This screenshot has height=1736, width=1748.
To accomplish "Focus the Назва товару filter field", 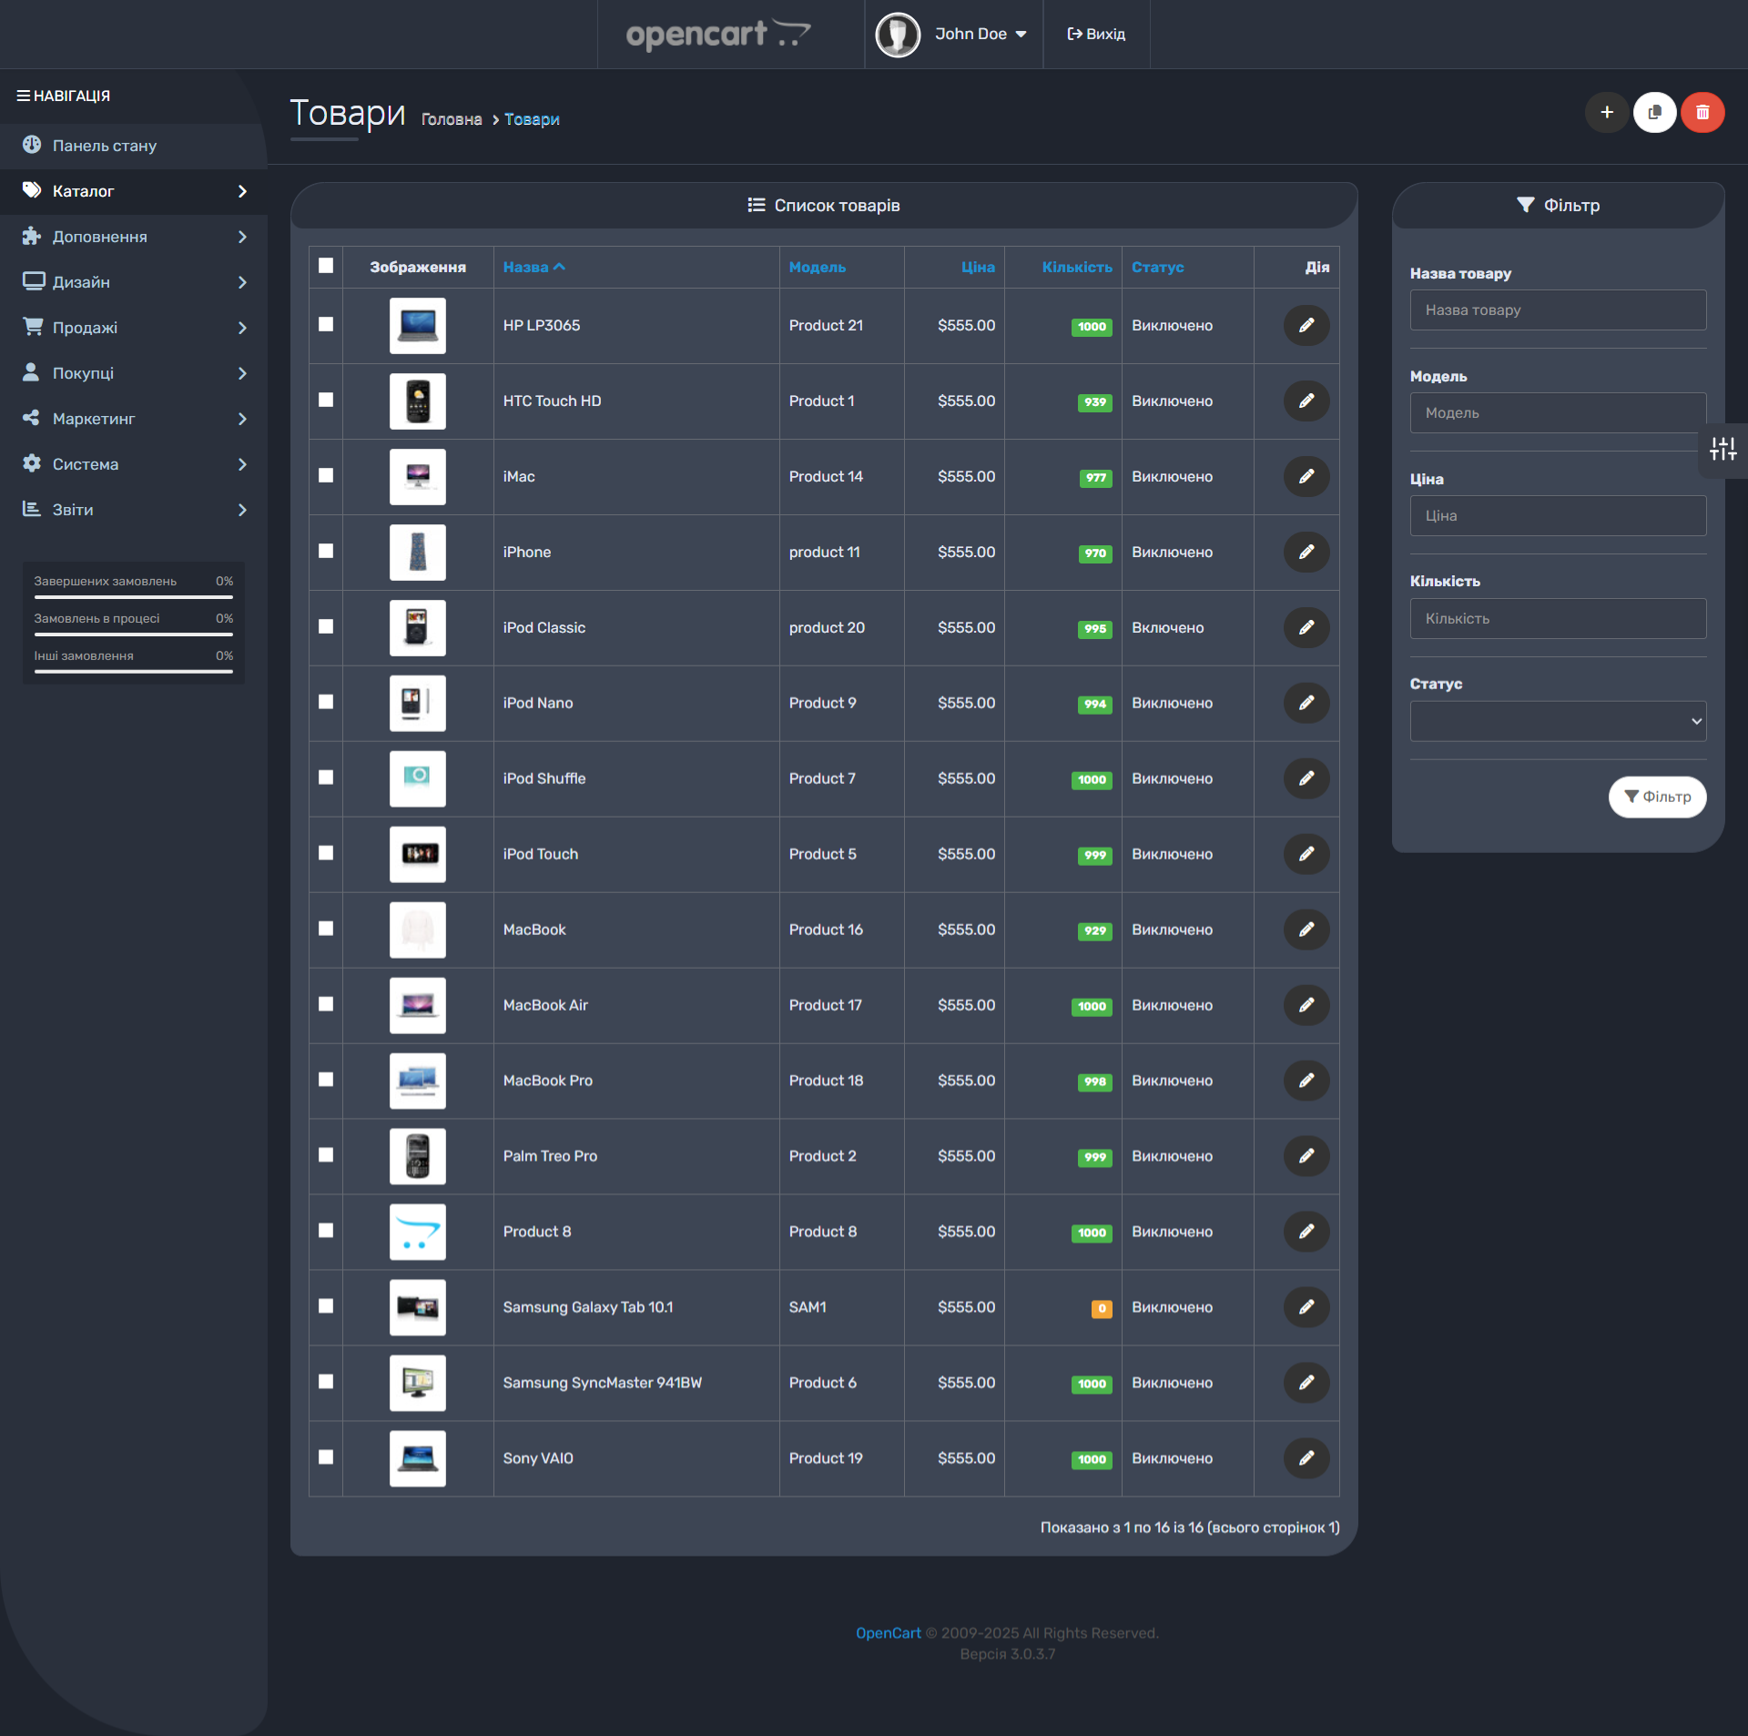I will (x=1558, y=310).
